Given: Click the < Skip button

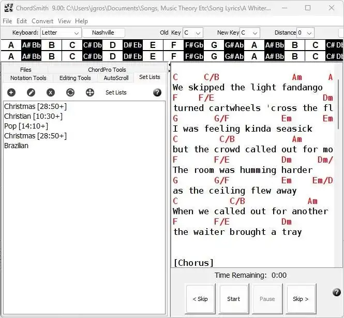Looking at the screenshot, I should pyautogui.click(x=200, y=299).
